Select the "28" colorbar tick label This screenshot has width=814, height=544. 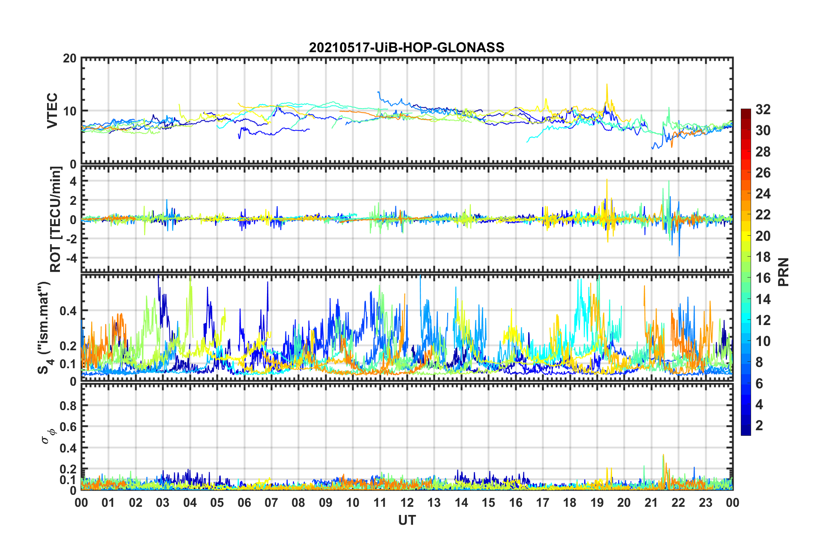point(763,152)
